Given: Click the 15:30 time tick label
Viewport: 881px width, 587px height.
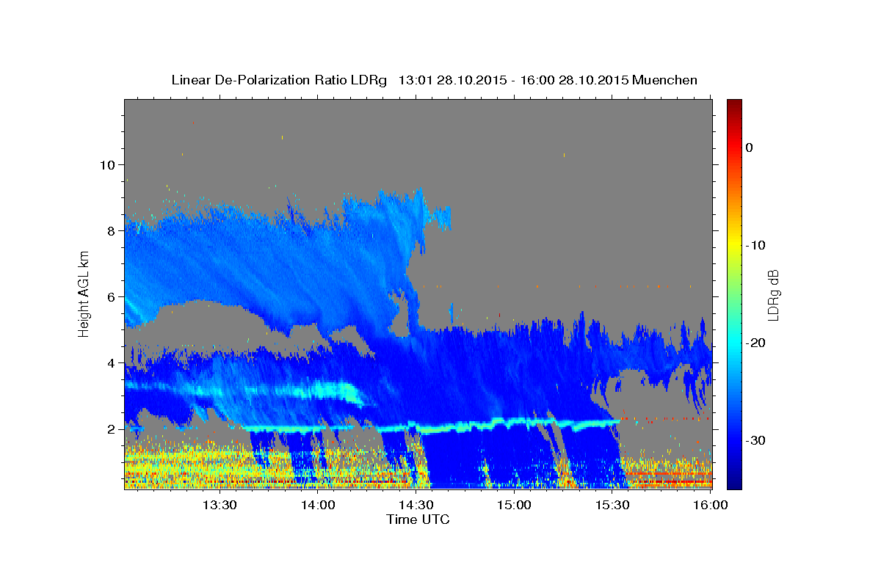Looking at the screenshot, I should (x=612, y=505).
